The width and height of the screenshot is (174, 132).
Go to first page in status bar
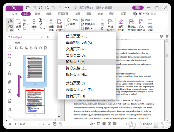tap(10, 124)
